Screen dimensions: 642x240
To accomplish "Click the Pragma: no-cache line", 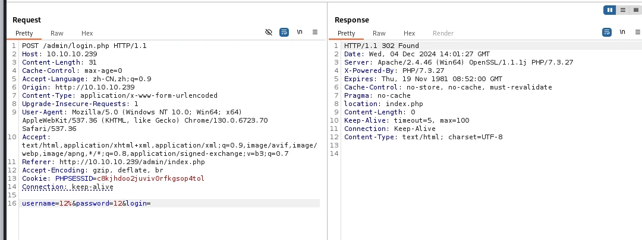I will coord(377,95).
